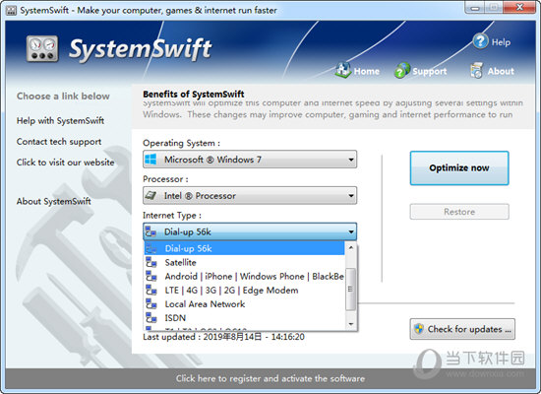This screenshot has height=394, width=541.
Task: Select Android | iPhone | Windows Phone option
Action: pyautogui.click(x=244, y=276)
